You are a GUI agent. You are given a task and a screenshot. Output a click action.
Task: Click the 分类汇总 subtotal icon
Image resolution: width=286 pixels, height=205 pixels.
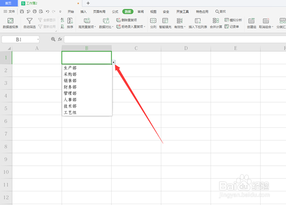(282, 23)
